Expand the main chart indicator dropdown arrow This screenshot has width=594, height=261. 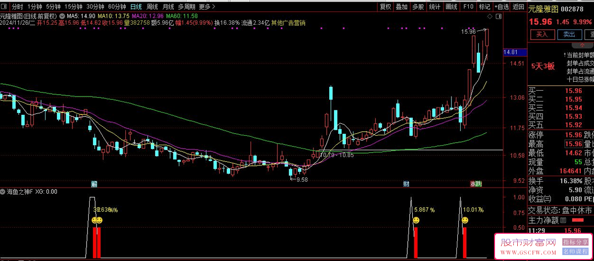click(63, 15)
